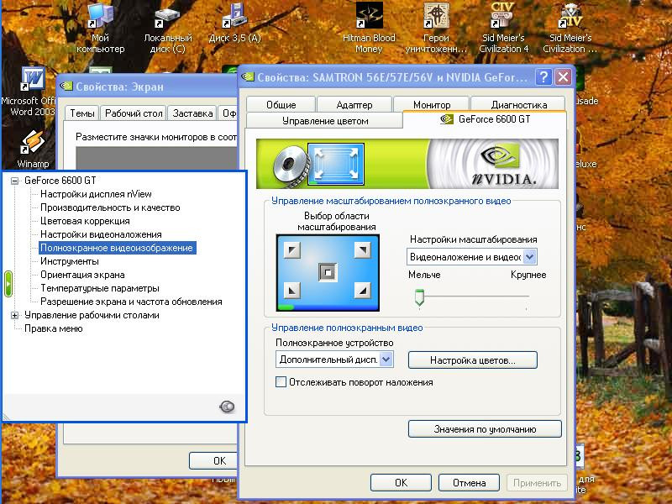Click the help question mark in title bar

[x=543, y=77]
